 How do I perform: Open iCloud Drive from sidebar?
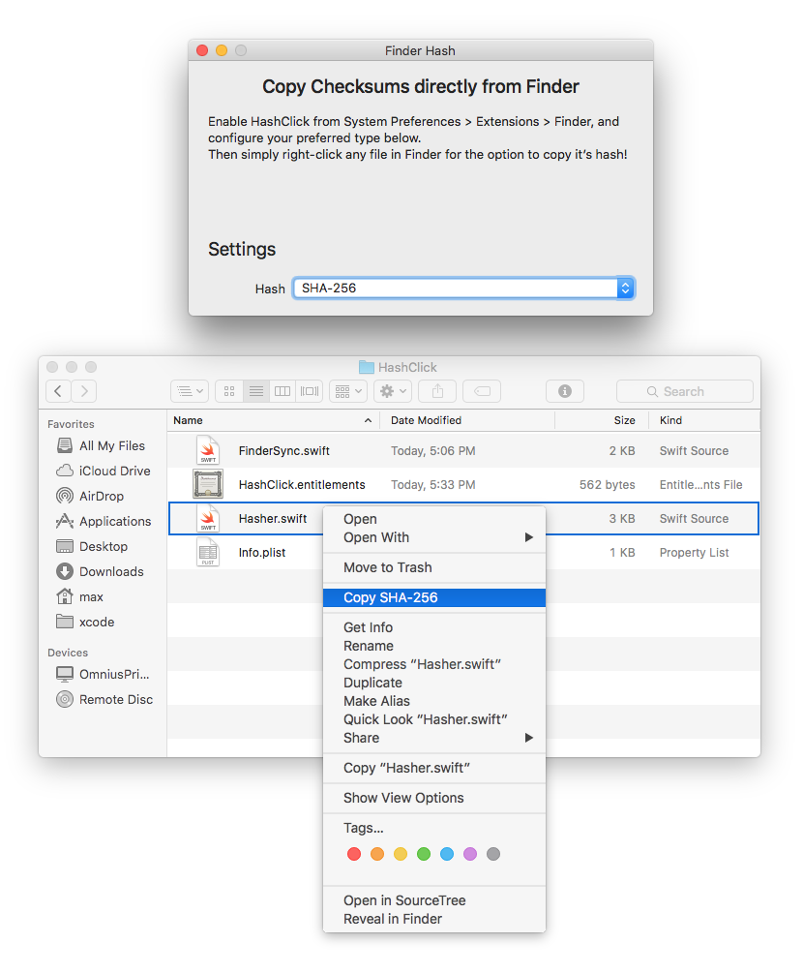[103, 471]
